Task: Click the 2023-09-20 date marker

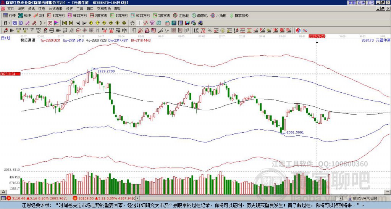Action: 317,36
